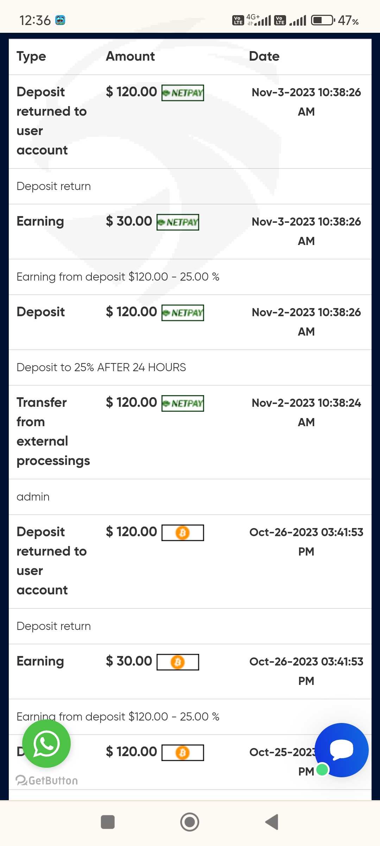Select the 'Deposit to 25% AFTER 24 HOURS' text

point(101,367)
